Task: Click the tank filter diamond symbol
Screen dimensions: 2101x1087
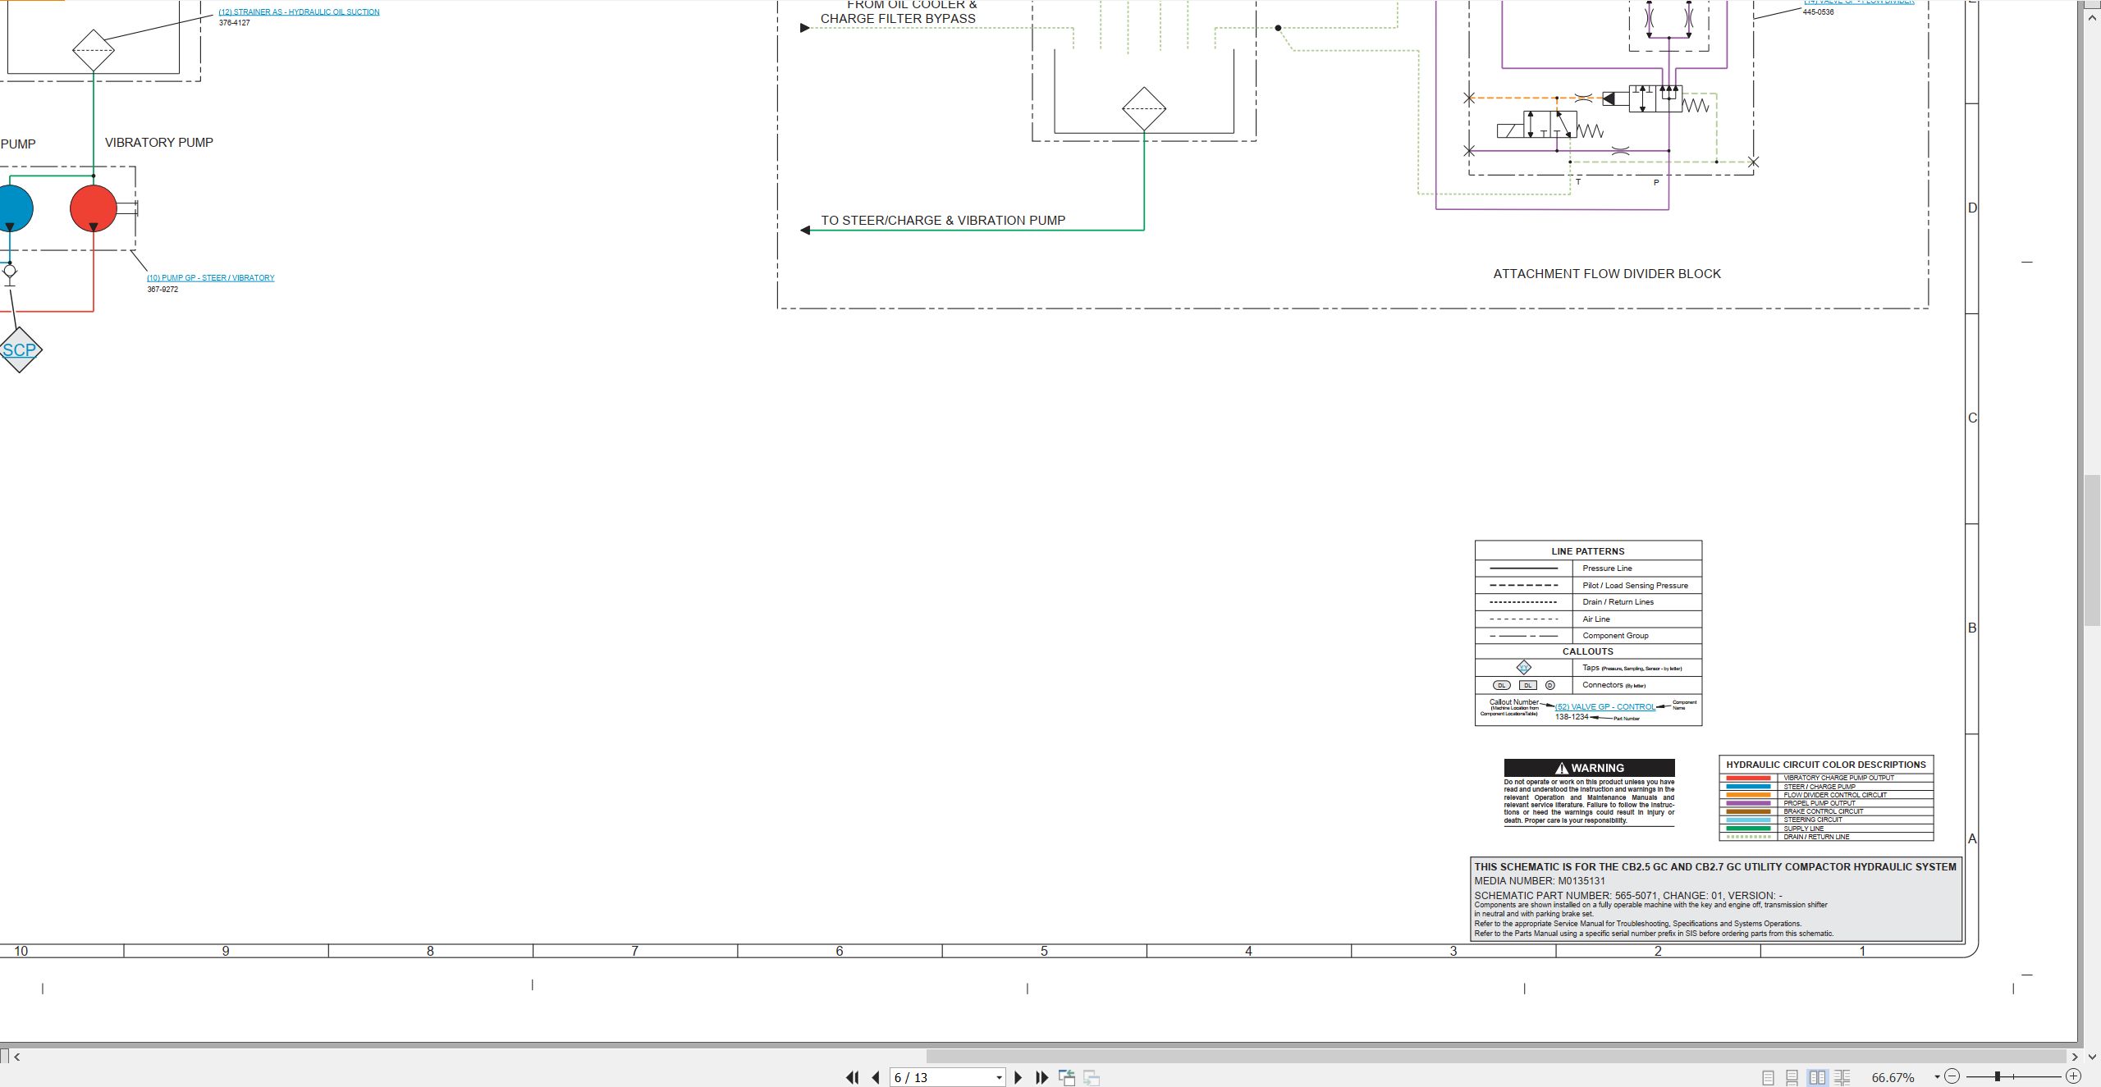Action: [1144, 108]
